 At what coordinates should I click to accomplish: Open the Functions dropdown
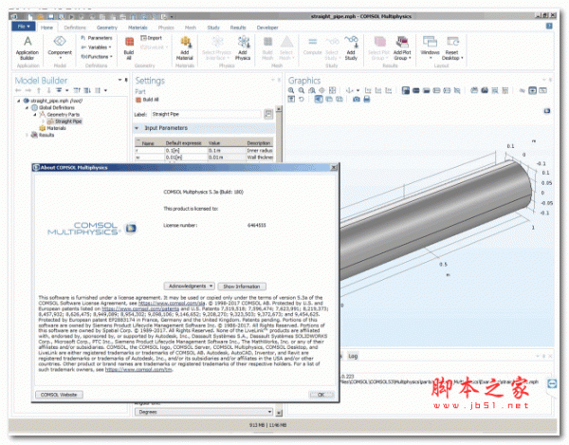tap(96, 57)
